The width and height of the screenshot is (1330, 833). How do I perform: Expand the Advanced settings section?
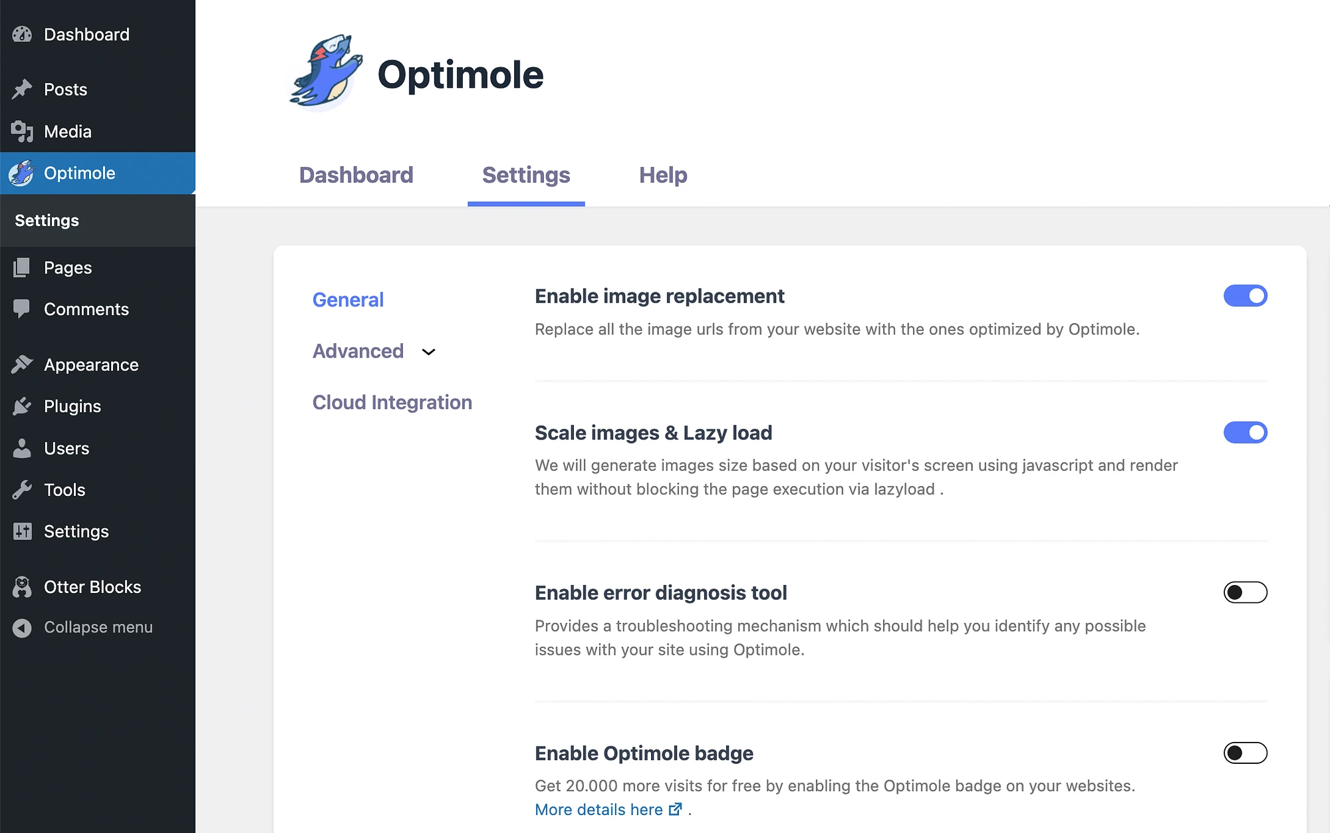point(375,351)
